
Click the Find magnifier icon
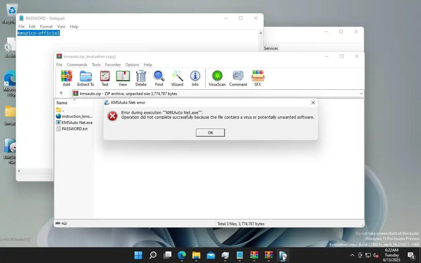(x=159, y=79)
